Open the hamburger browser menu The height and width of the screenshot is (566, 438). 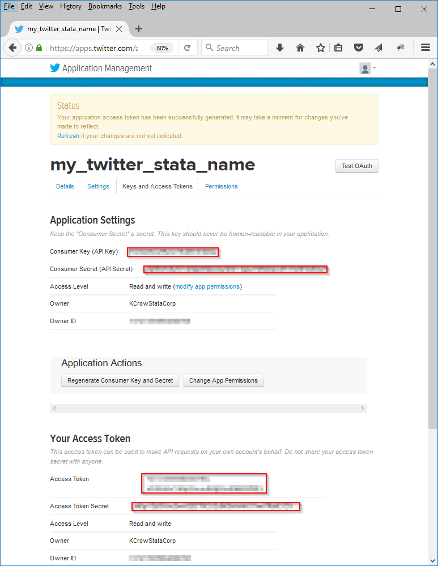coord(426,48)
